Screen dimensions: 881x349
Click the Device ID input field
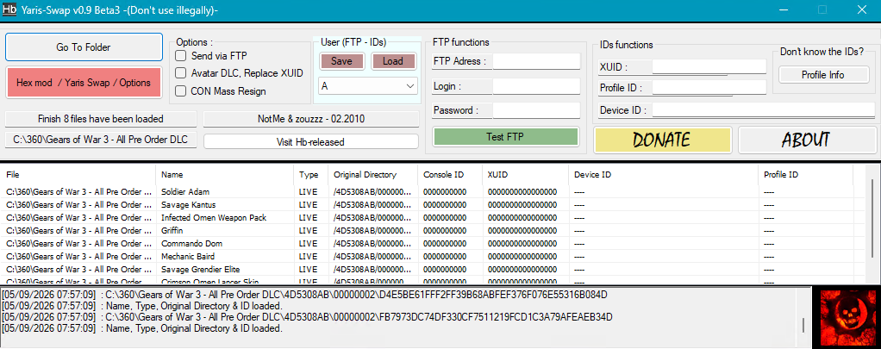764,110
